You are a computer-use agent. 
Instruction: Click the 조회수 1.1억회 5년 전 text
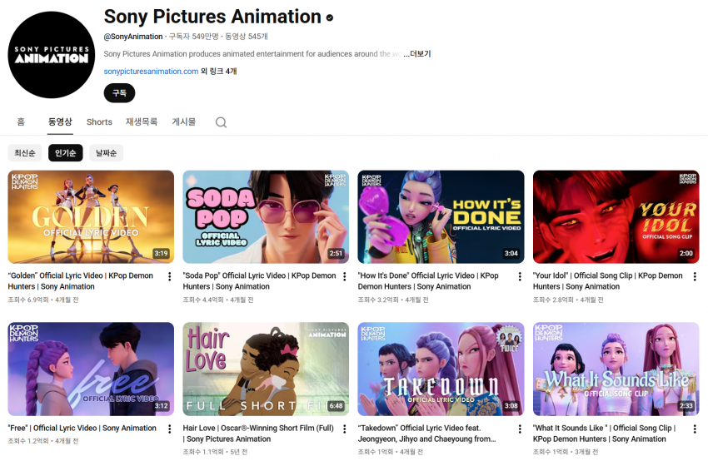pos(215,452)
